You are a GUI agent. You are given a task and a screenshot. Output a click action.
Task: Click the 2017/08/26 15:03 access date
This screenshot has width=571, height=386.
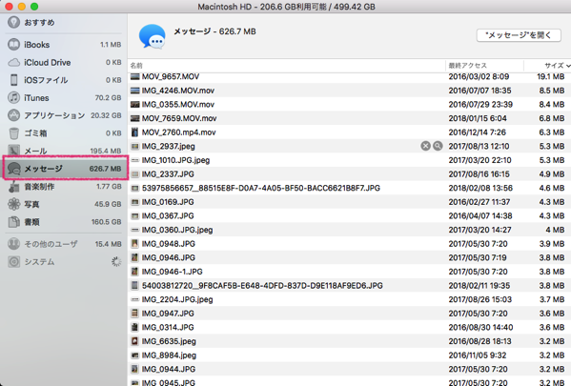point(479,299)
